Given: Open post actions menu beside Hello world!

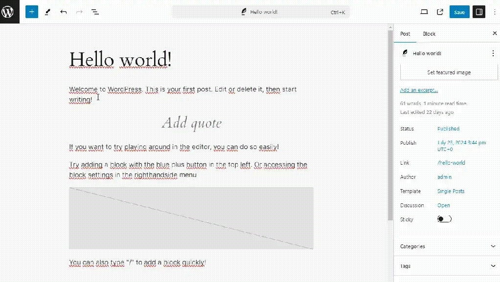Looking at the screenshot, I should pyautogui.click(x=493, y=53).
